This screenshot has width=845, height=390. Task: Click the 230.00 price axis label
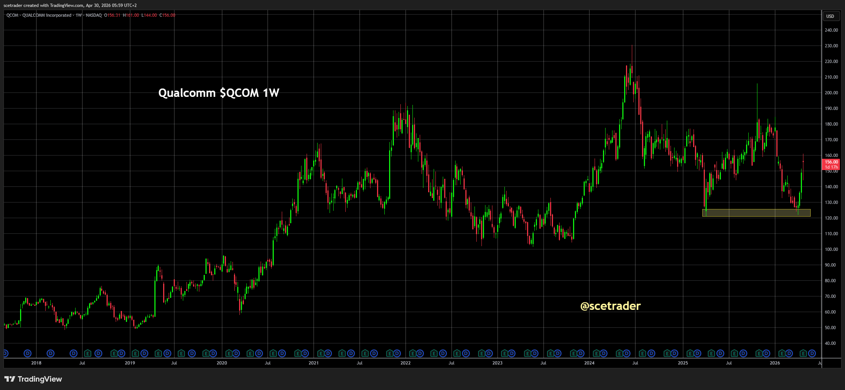pos(831,46)
